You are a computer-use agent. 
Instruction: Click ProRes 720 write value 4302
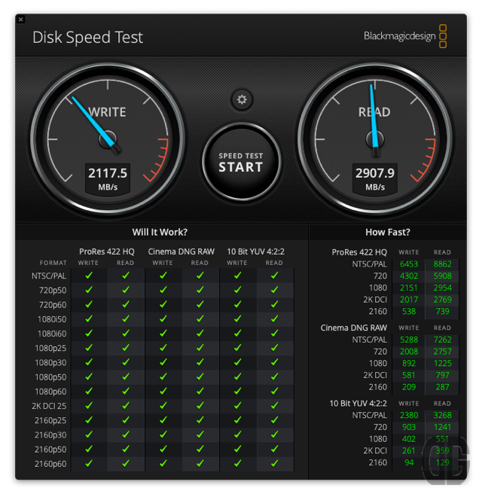pos(409,276)
